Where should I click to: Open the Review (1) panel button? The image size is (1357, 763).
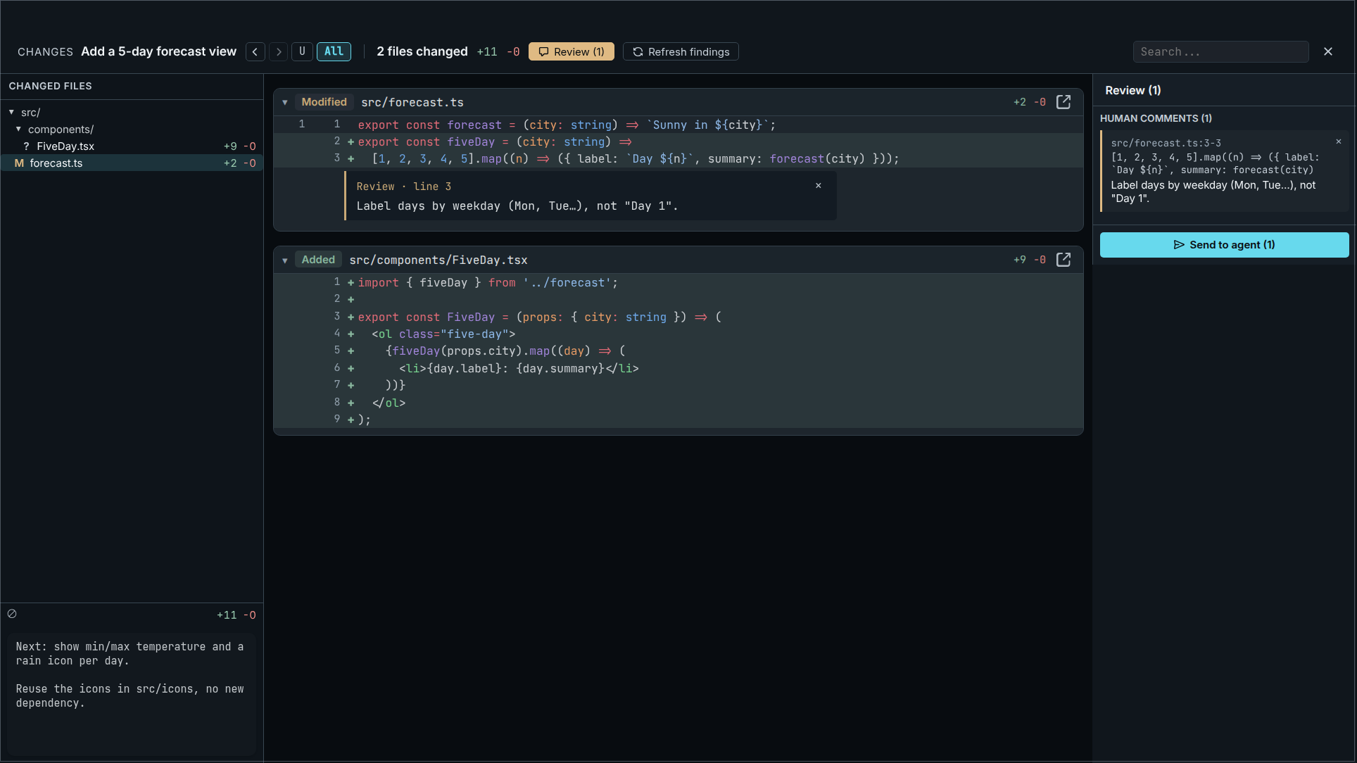pyautogui.click(x=572, y=51)
